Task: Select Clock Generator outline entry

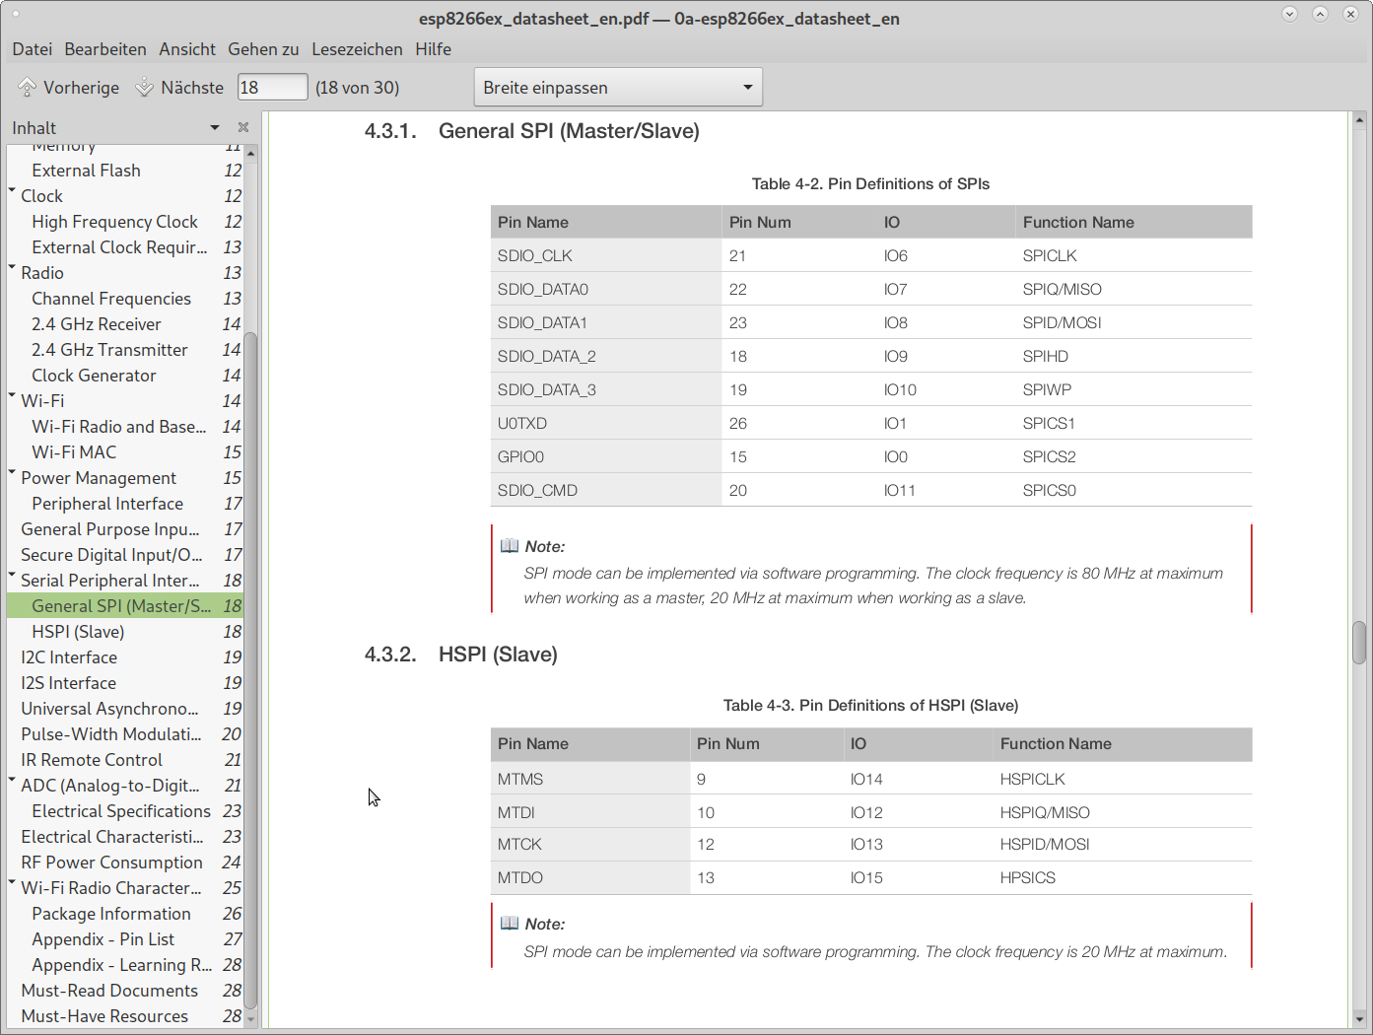Action: [x=124, y=376]
